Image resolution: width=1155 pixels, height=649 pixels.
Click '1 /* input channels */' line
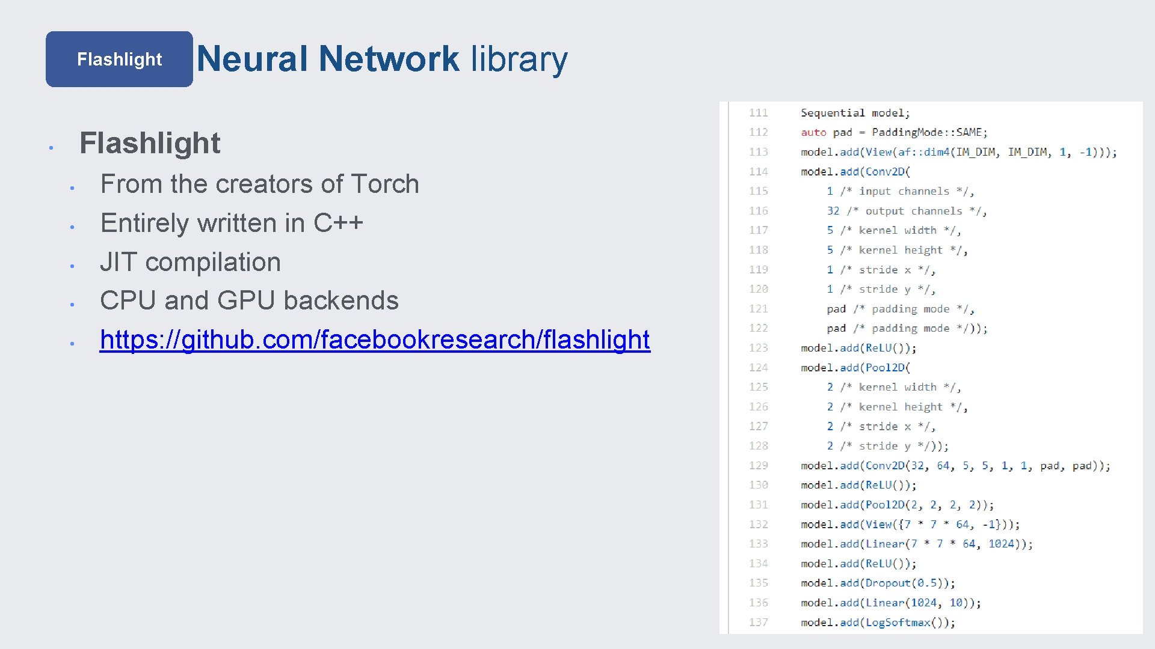click(900, 191)
